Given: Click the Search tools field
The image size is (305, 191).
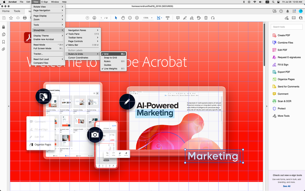Looking at the screenshot, I should point(287,27).
